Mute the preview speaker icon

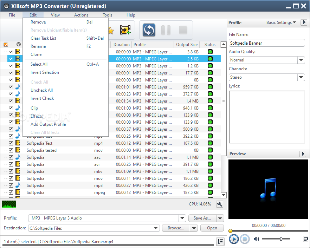256,239
